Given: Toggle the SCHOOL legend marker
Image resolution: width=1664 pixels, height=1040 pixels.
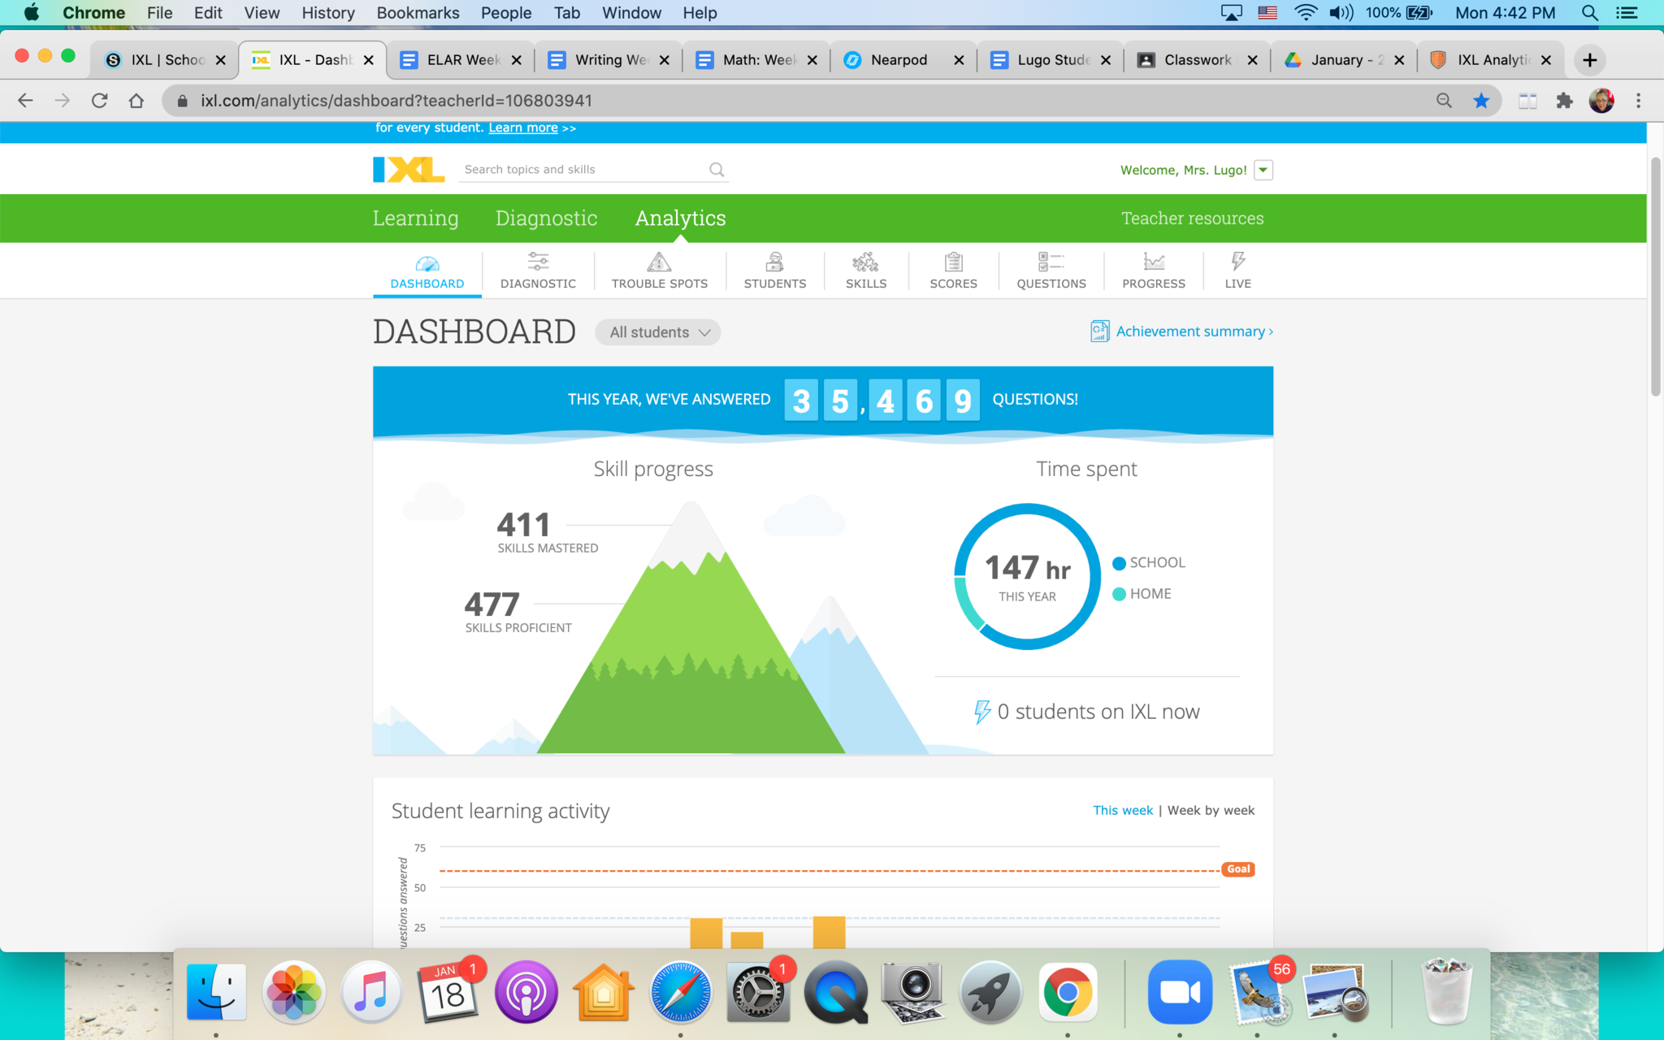Looking at the screenshot, I should 1119,563.
